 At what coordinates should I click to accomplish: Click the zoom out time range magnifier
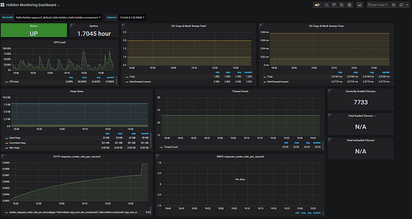(x=394, y=5)
